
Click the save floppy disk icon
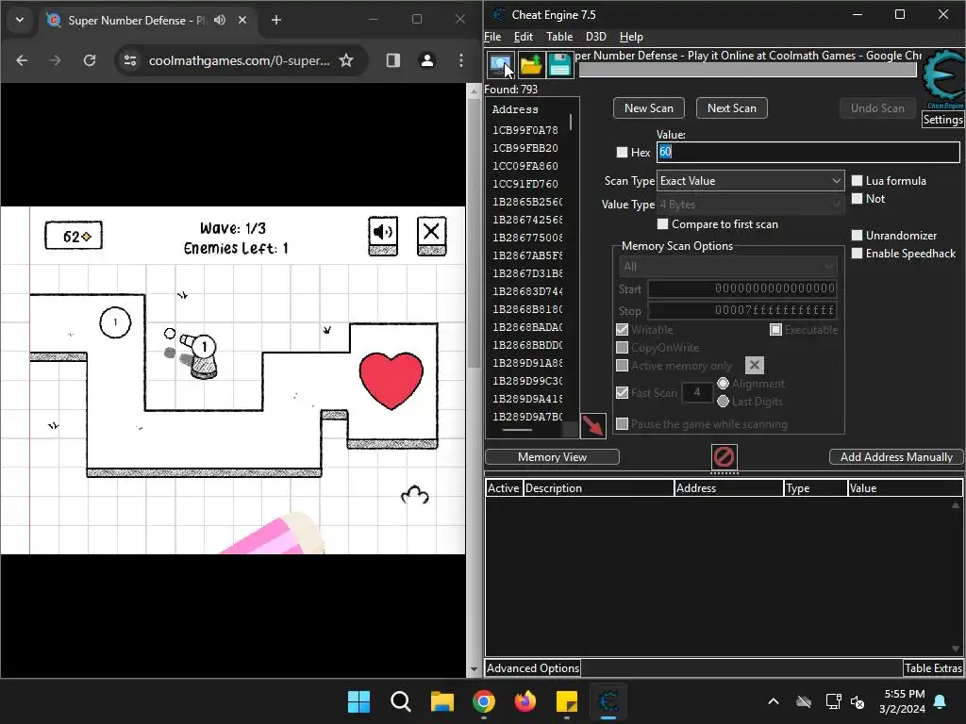(x=559, y=64)
